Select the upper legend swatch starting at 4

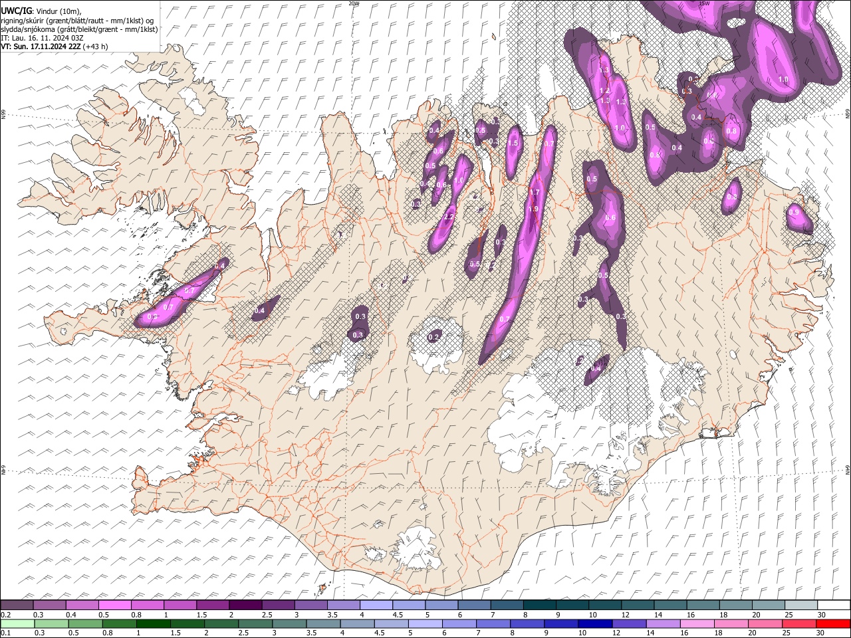point(376,605)
